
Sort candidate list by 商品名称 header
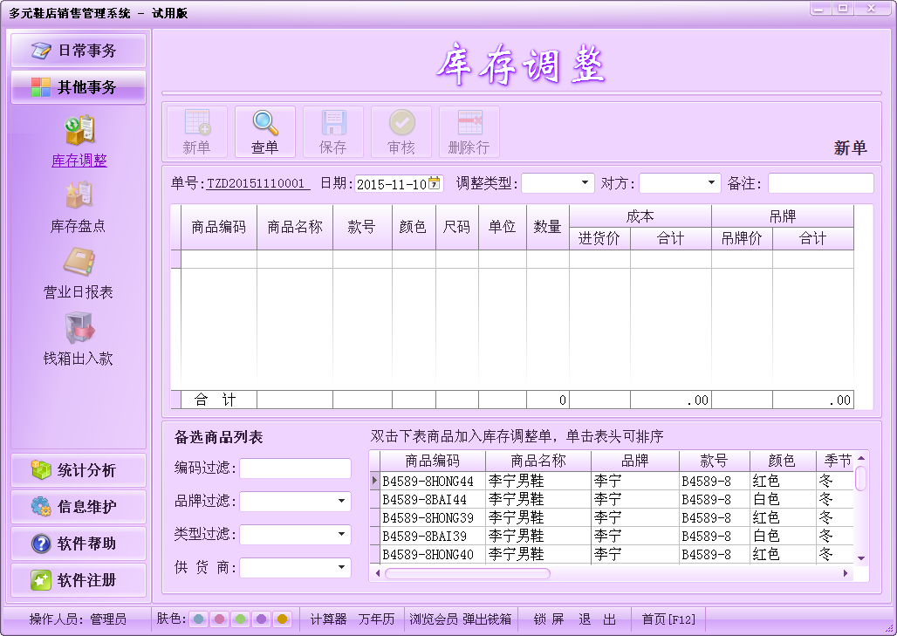538,461
